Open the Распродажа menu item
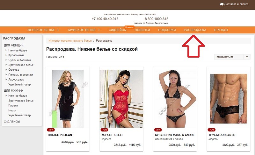 click(195, 30)
